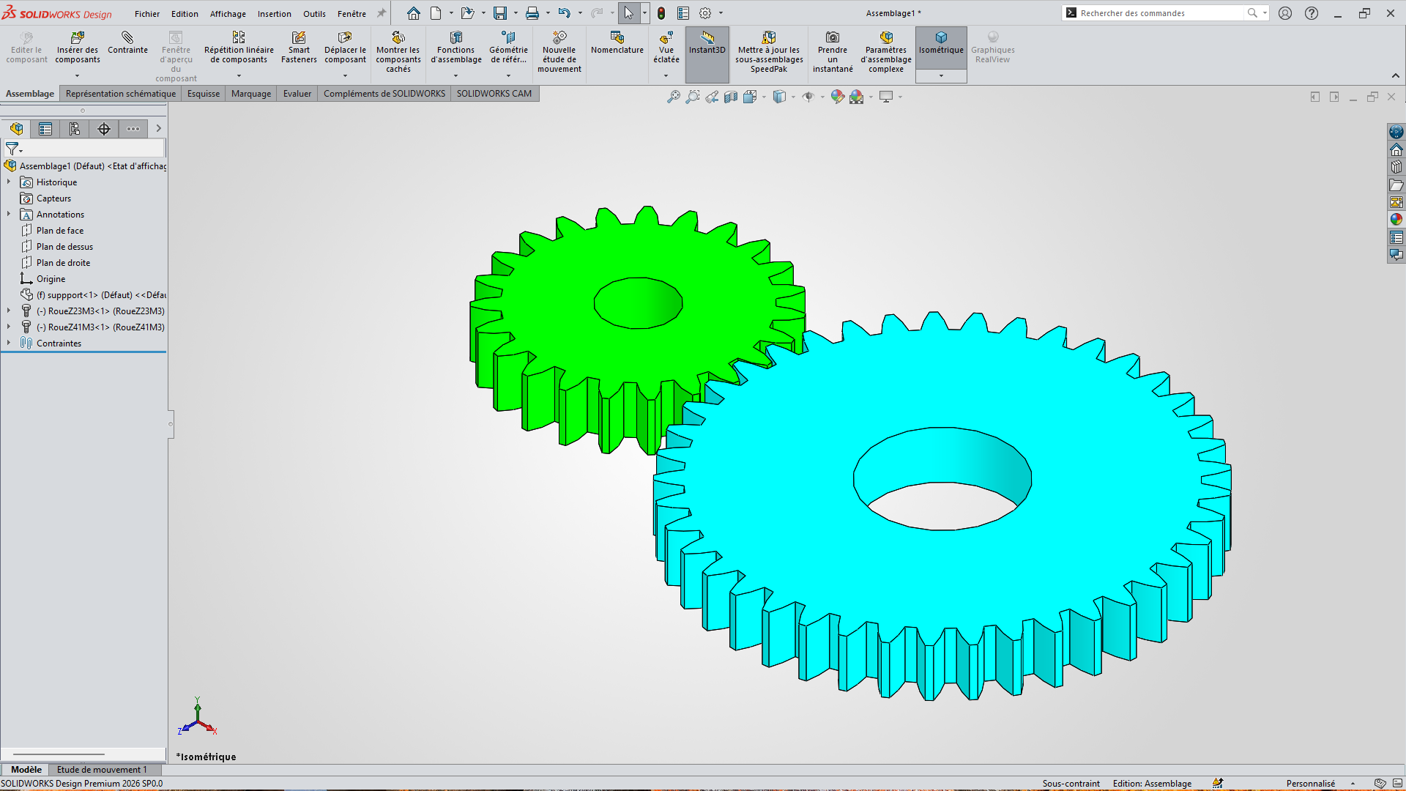Open the Nomenclature tool
Image resolution: width=1406 pixels, height=791 pixels.
pyautogui.click(x=617, y=43)
